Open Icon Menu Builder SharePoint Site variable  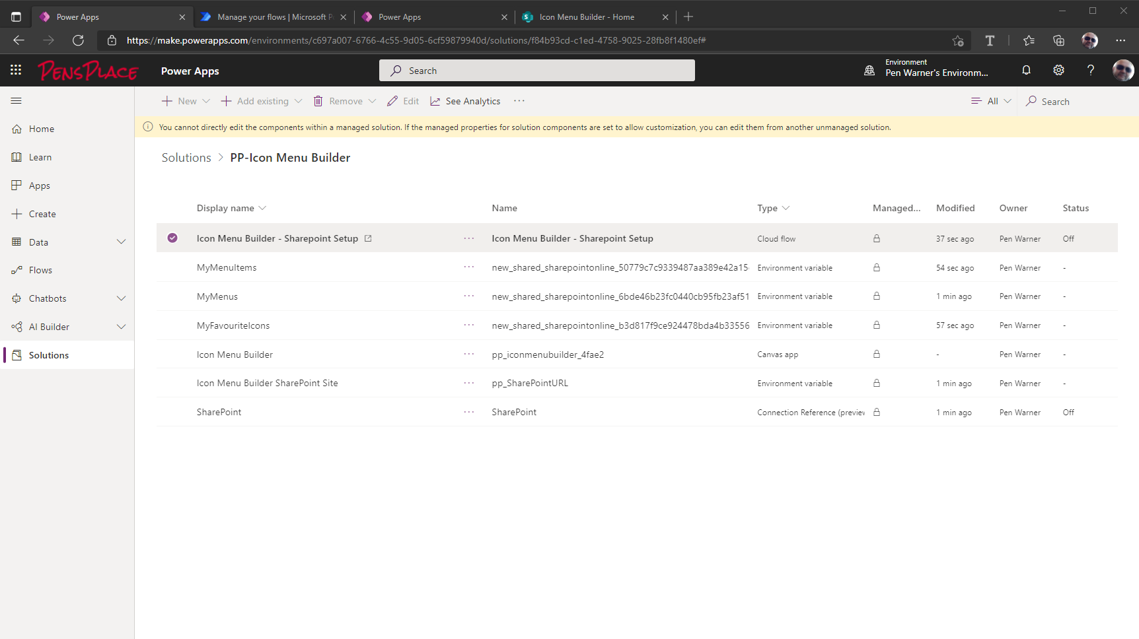[x=267, y=383]
